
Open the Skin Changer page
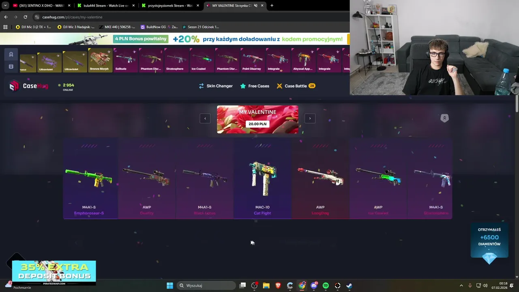pos(216,86)
